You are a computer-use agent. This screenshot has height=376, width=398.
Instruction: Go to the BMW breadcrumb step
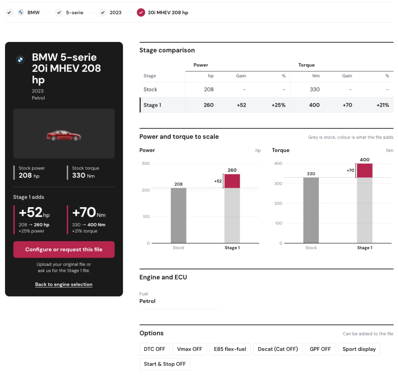point(34,12)
